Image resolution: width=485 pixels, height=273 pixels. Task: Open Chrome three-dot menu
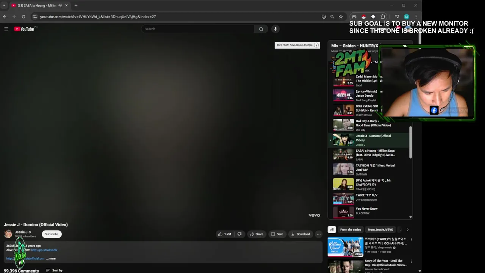pyautogui.click(x=416, y=17)
